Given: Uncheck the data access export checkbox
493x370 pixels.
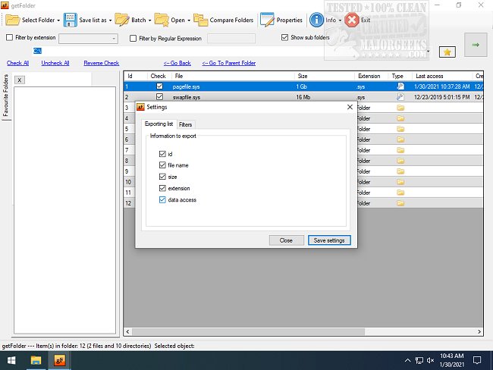Looking at the screenshot, I should (x=162, y=199).
